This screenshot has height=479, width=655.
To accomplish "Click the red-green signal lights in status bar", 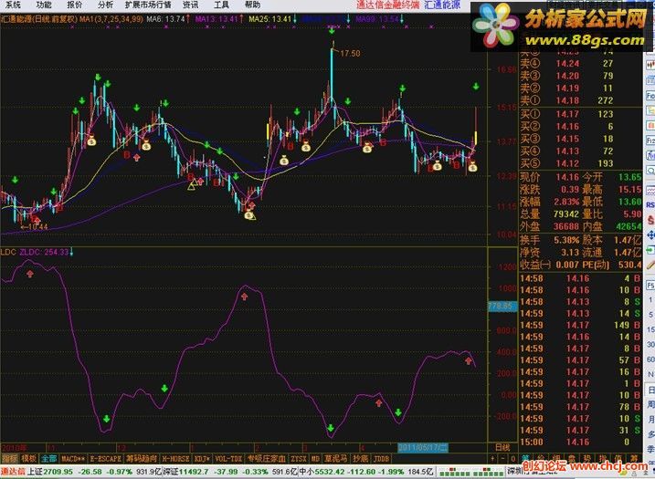I will point(471,472).
